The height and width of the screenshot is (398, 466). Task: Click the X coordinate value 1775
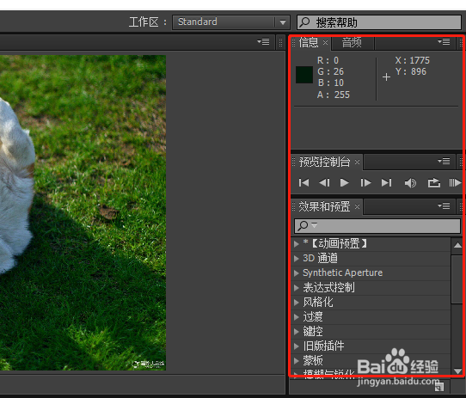(x=420, y=61)
